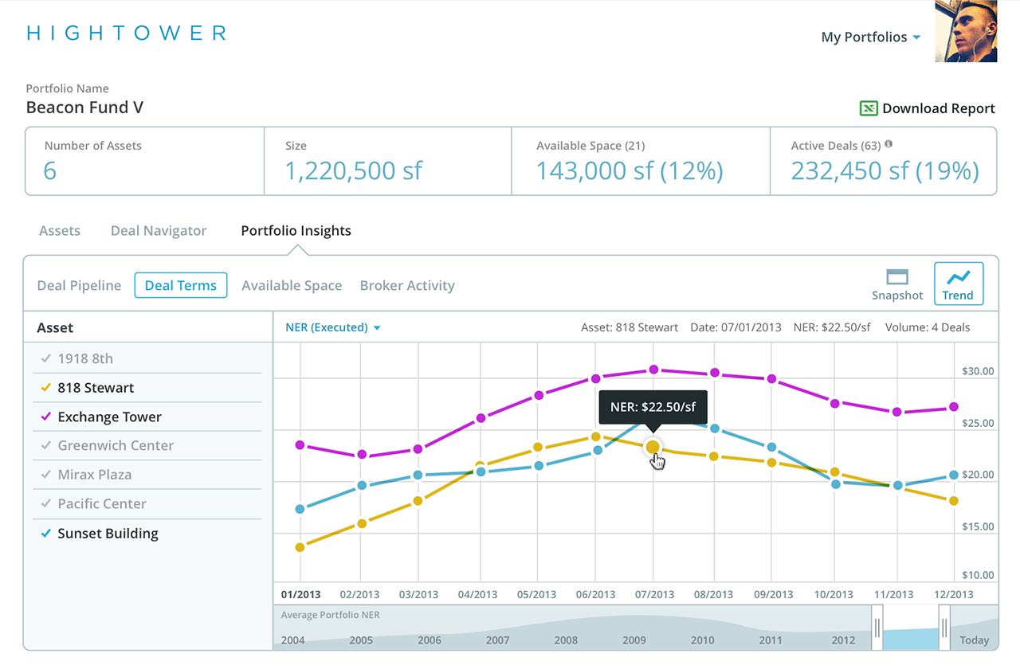This screenshot has width=1020, height=669.
Task: Click the Date: 07/01/2013 text
Action: (x=736, y=327)
